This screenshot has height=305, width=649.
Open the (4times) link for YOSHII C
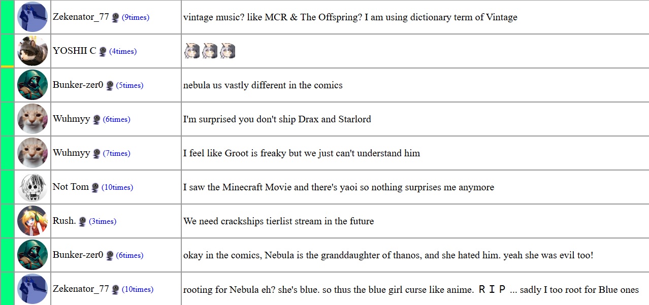(122, 51)
